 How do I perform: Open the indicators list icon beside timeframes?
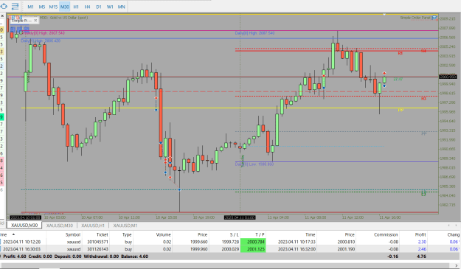[x=15, y=6]
